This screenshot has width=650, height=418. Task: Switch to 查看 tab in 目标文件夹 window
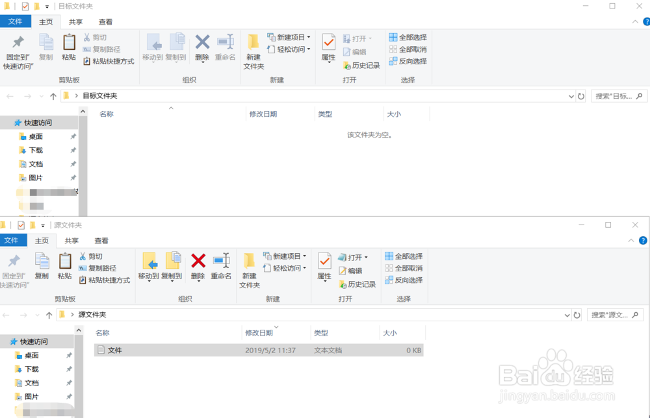pos(105,21)
